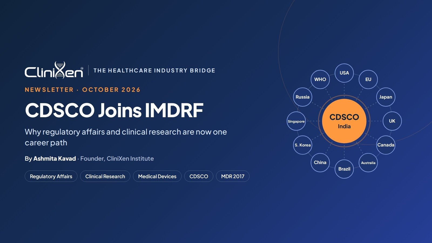Click the CliniXen logo
Image resolution: width=432 pixels, height=243 pixels.
click(x=54, y=70)
